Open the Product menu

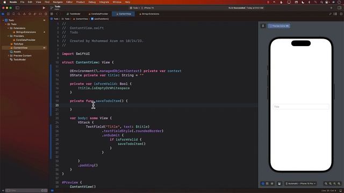coord(81,2)
